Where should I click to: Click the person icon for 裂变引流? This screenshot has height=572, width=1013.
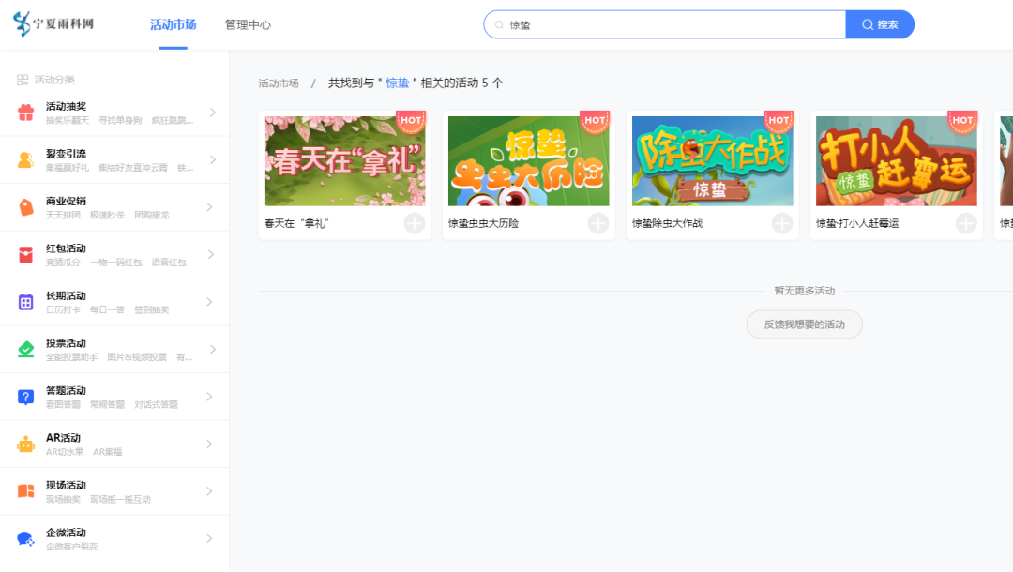tap(26, 160)
